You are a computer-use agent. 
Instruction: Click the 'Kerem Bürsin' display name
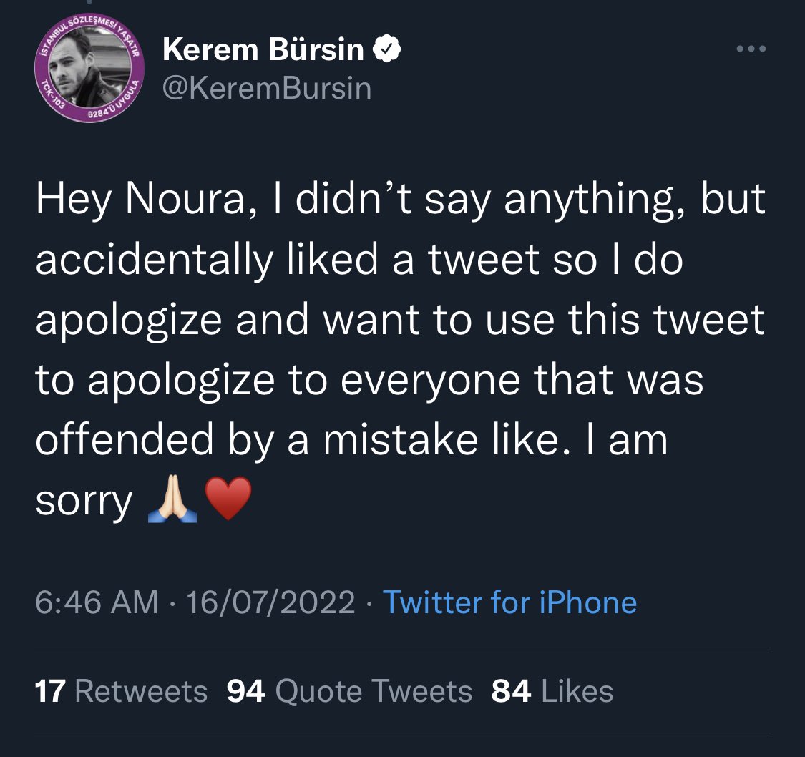point(263,49)
